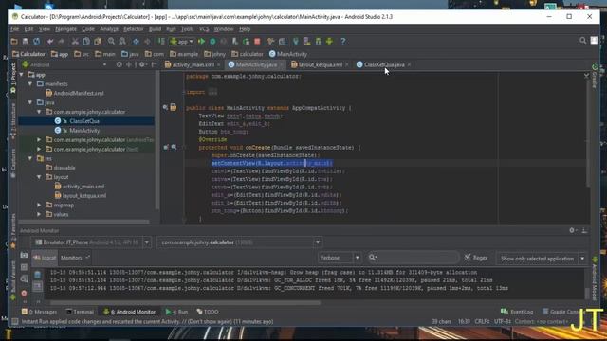The image size is (607, 341).
Task: Click the Calculator breadcrumb
Action: pos(28,54)
